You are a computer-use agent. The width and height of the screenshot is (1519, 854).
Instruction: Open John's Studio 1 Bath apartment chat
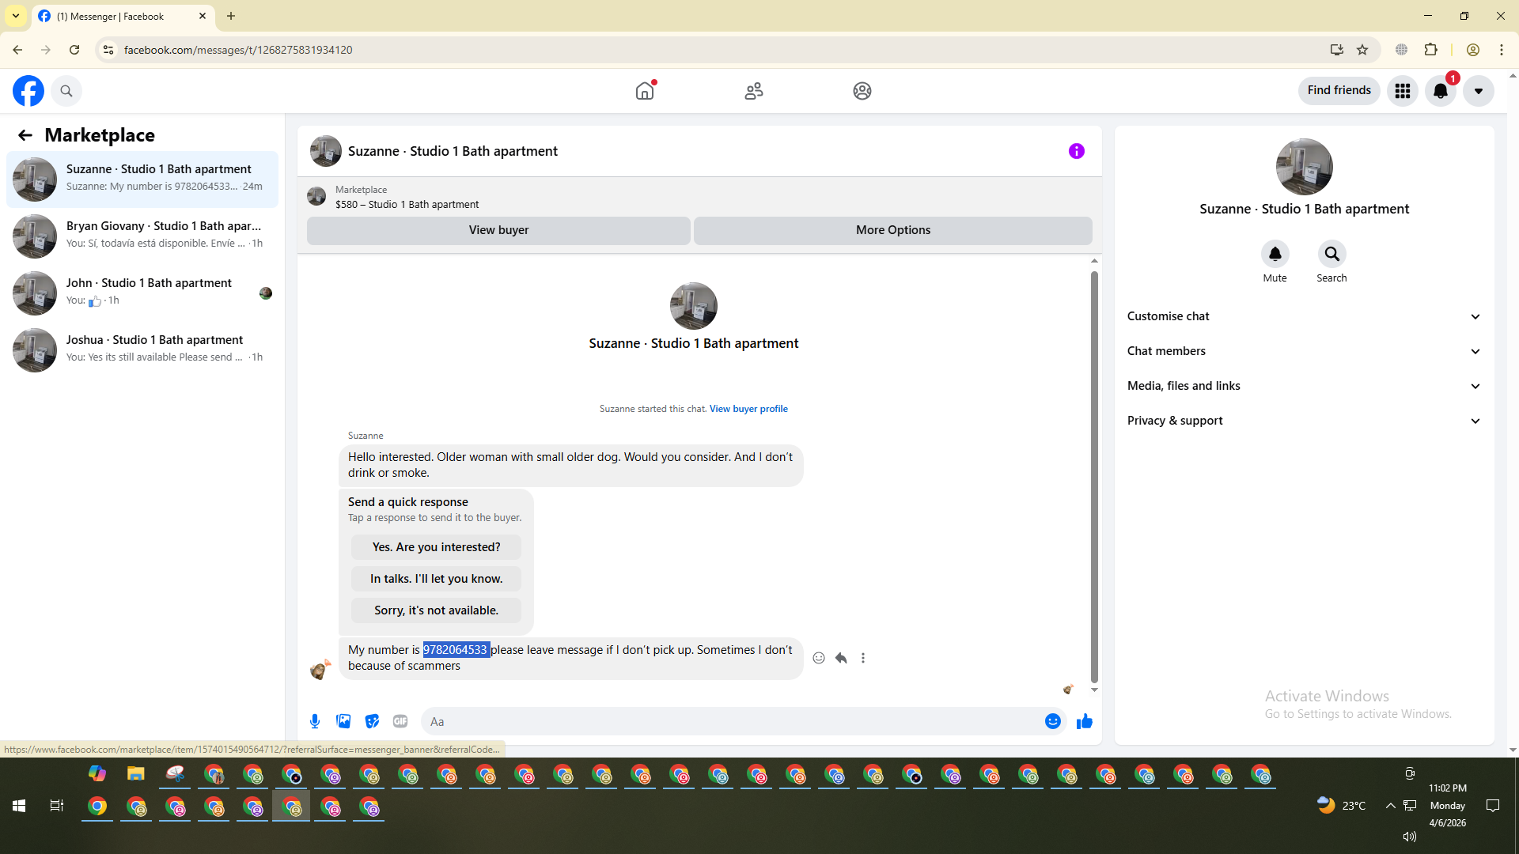pos(142,293)
